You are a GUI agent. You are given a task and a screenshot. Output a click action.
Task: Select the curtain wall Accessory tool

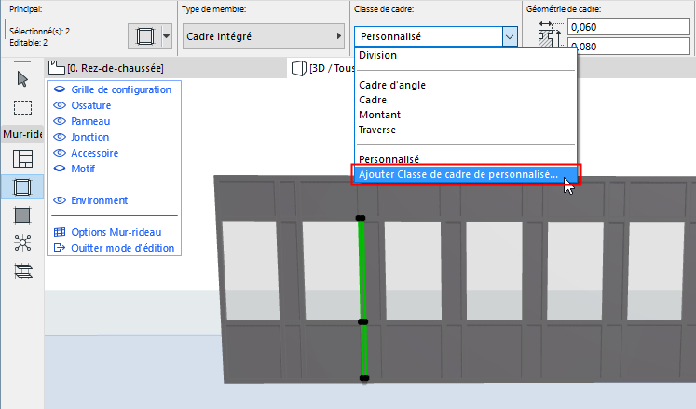pos(23,271)
